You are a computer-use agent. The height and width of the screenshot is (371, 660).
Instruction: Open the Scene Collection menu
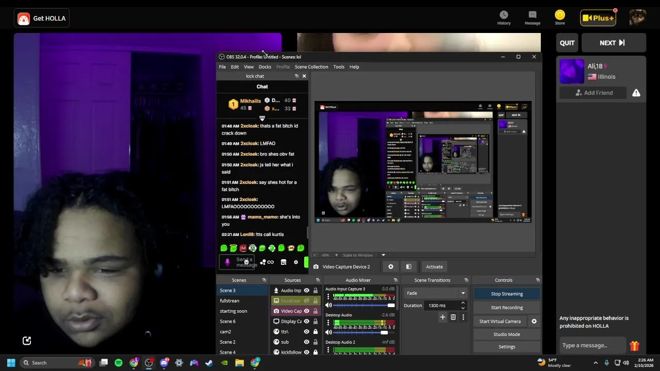click(x=311, y=67)
